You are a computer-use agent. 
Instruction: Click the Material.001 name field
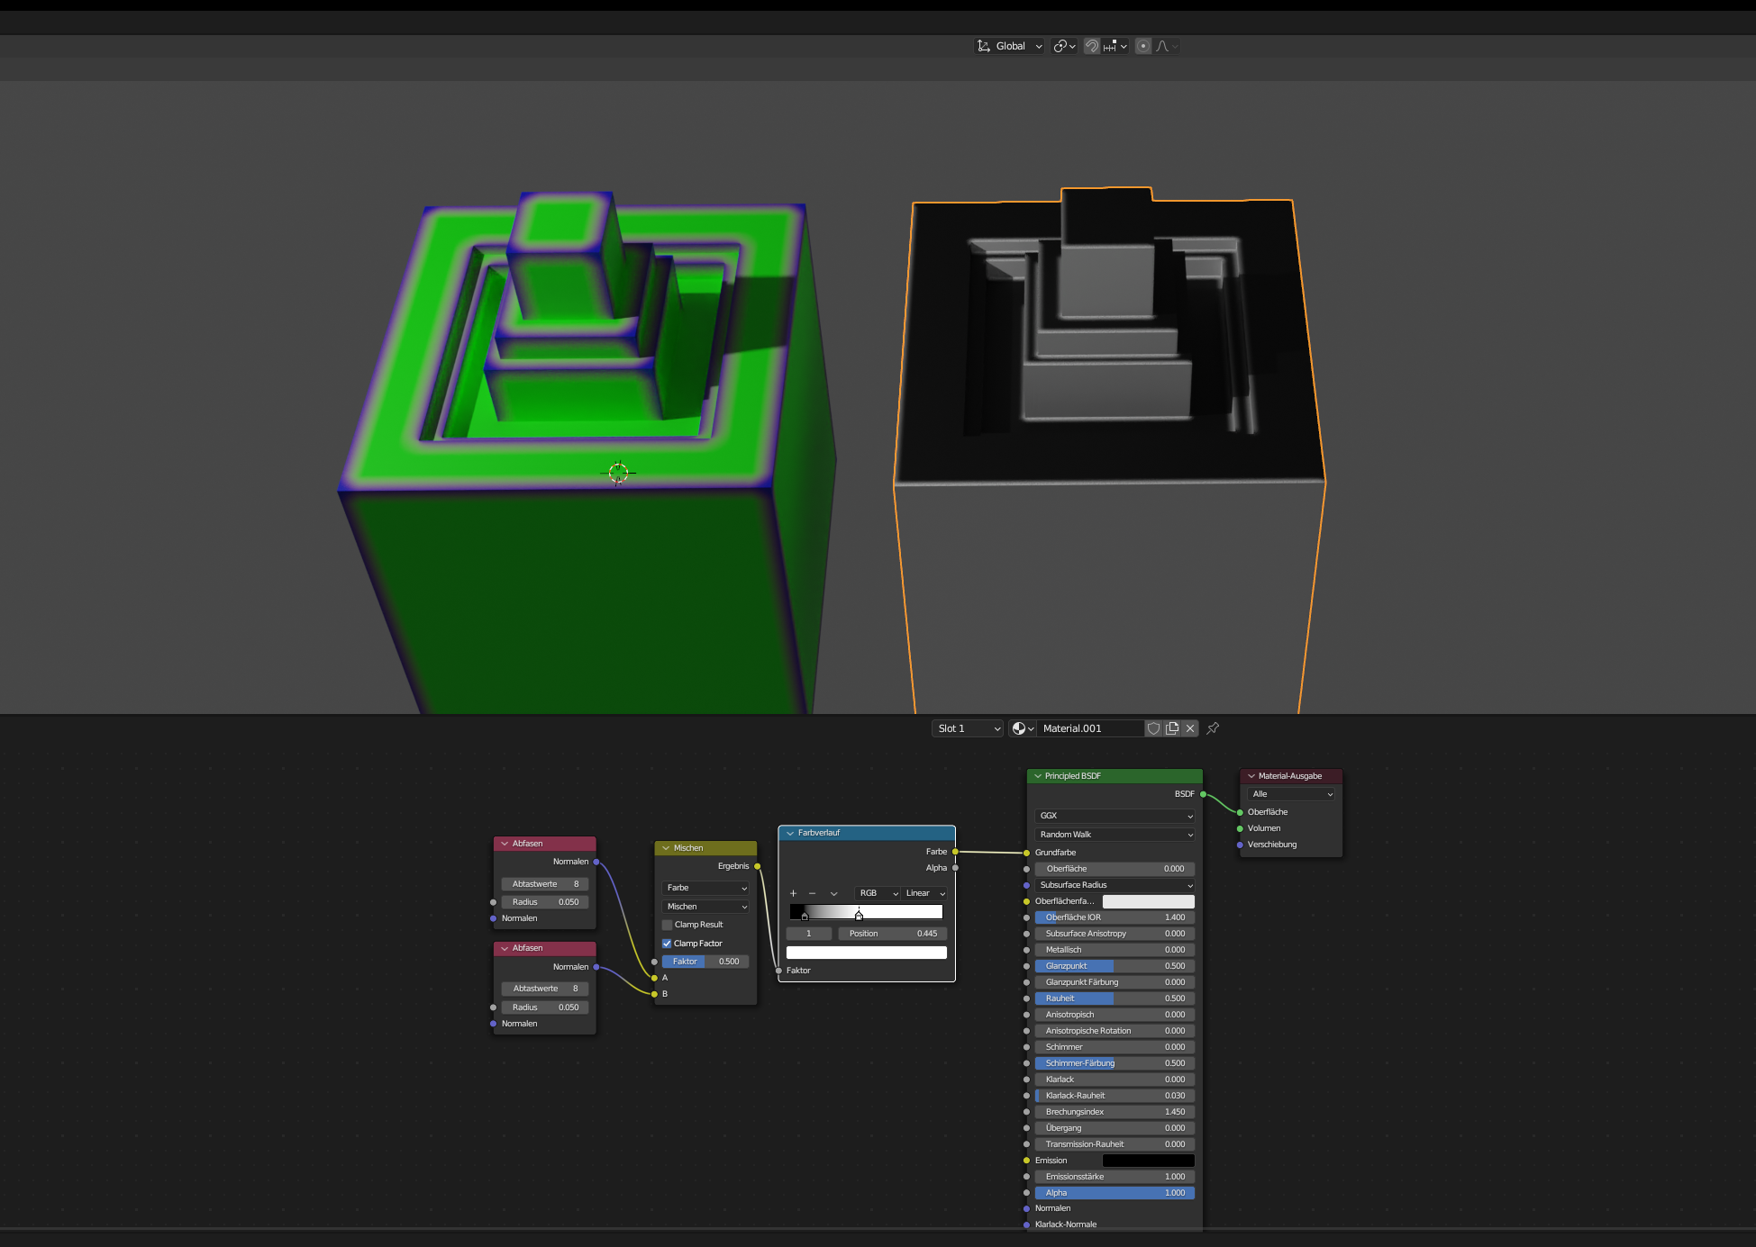tap(1090, 728)
